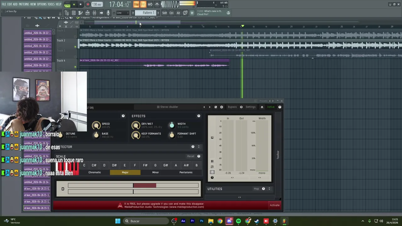Select the Pentatonic scale tab

coord(186,172)
